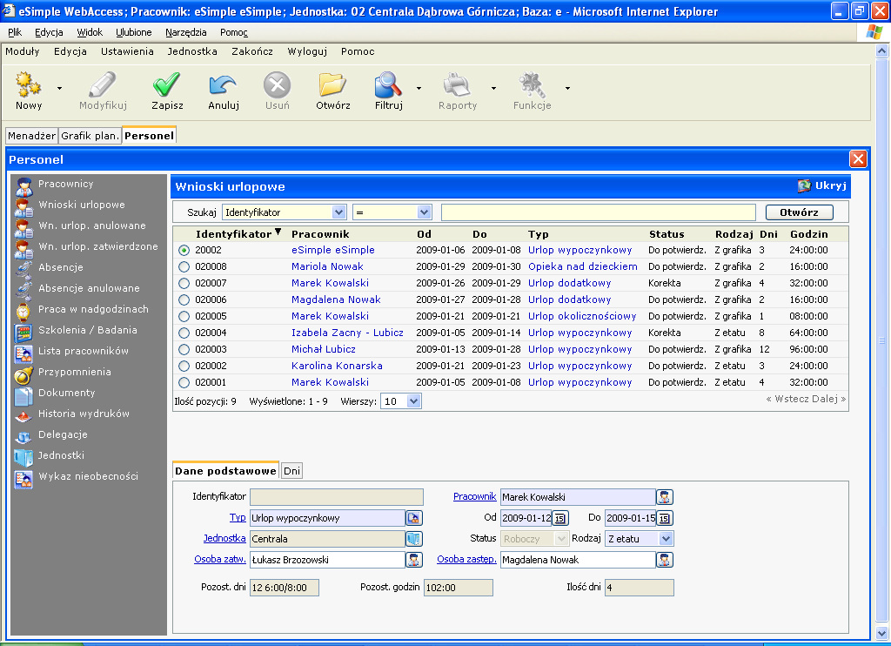Viewport: 891px width, 646px height.
Task: Click the Anuluj undo arrow icon
Action: (224, 84)
